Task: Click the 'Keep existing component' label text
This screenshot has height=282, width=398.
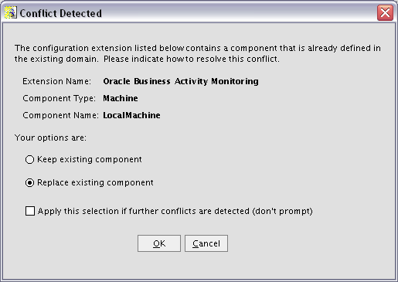Action: tap(90, 159)
